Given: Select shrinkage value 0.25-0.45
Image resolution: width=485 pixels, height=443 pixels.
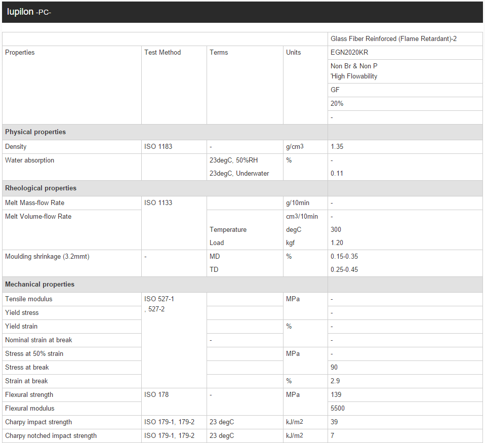Looking at the screenshot, I should 344,269.
